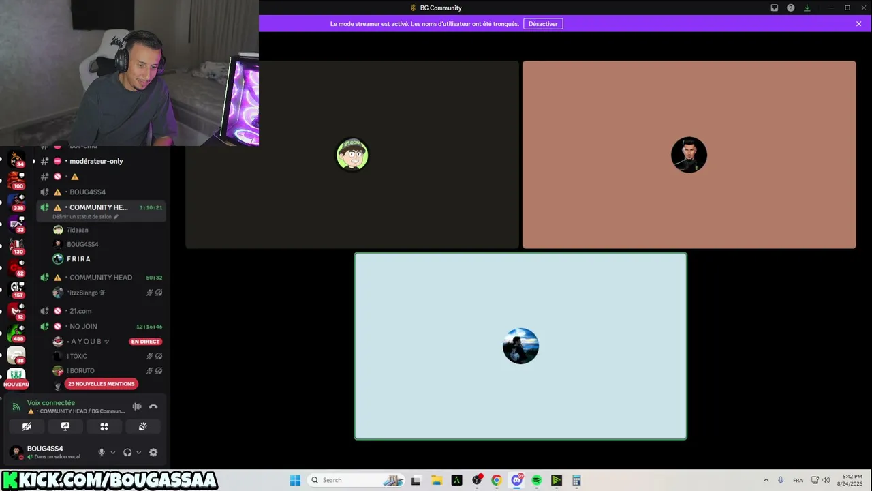The width and height of the screenshot is (872, 491).
Task: Open server with 488 badge
Action: click(16, 333)
